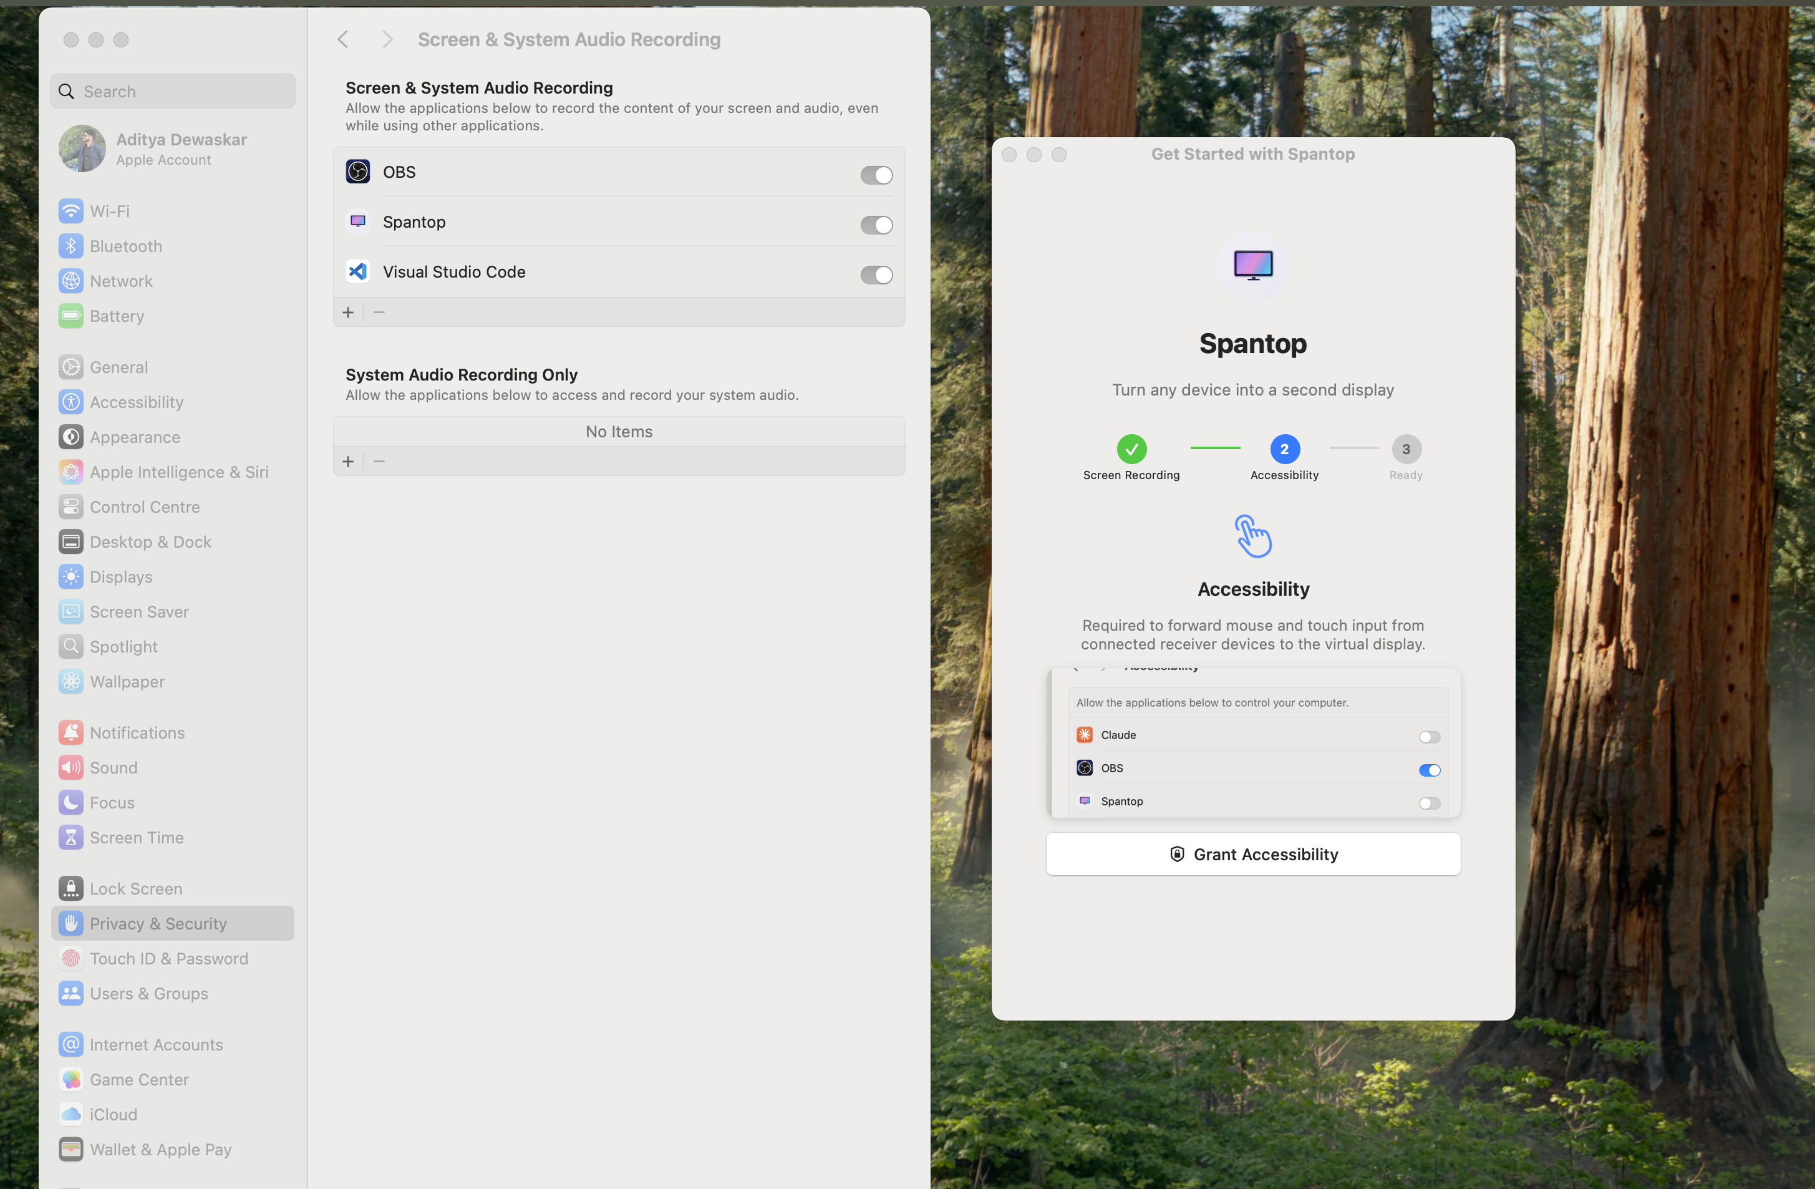The height and width of the screenshot is (1189, 1815).
Task: Select the Touch ID fingerprint icon
Action: (x=71, y=959)
